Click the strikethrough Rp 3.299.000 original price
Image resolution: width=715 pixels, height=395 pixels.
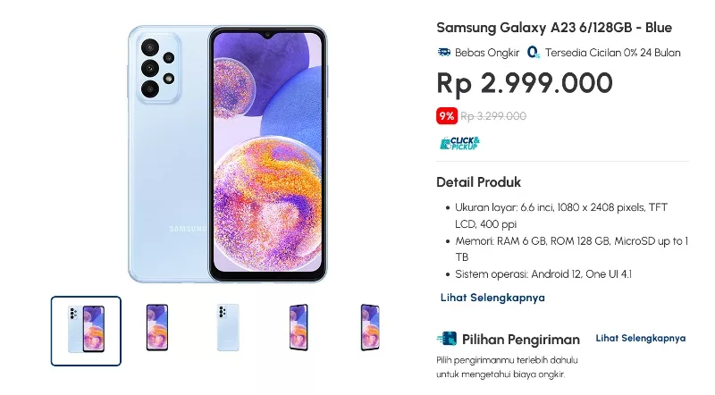(493, 116)
